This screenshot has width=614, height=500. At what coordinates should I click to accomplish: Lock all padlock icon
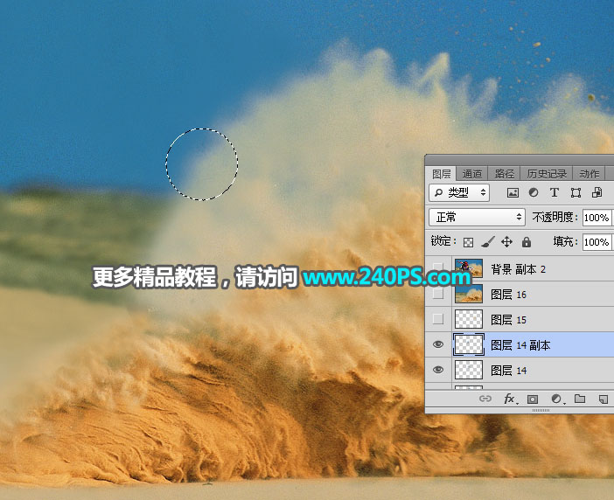pyautogui.click(x=527, y=242)
